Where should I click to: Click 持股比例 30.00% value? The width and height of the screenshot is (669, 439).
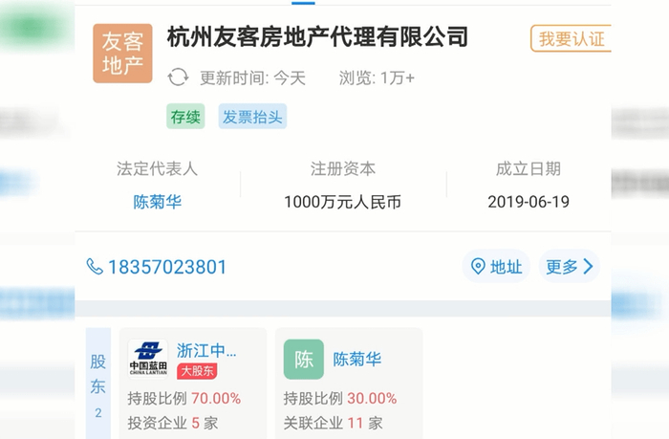point(372,399)
